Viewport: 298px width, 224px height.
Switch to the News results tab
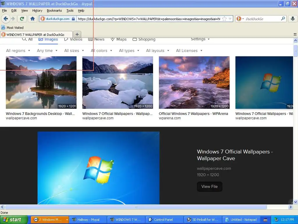coord(96,39)
